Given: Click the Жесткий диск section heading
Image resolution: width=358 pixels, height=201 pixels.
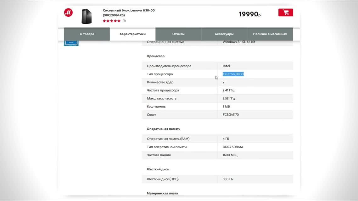Looking at the screenshot, I should [158, 169].
